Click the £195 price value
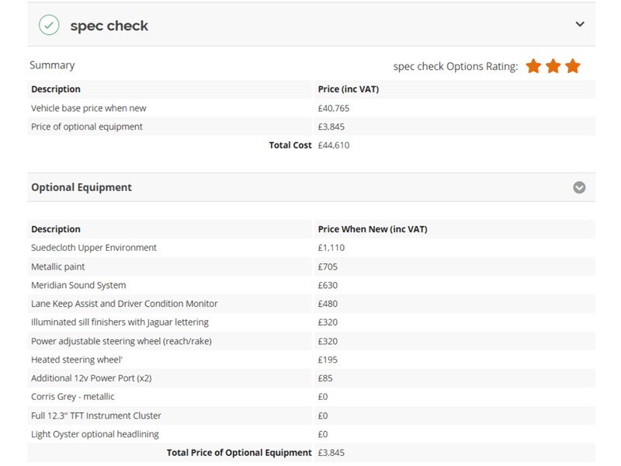The image size is (621, 466). pyautogui.click(x=328, y=360)
